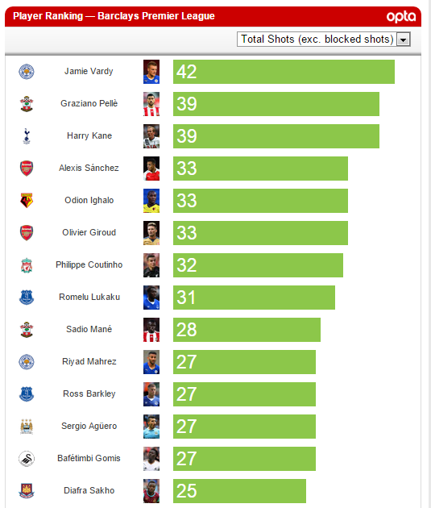Click the Everton crest beside Romelu Lukaku
The width and height of the screenshot is (431, 508).
point(27,298)
